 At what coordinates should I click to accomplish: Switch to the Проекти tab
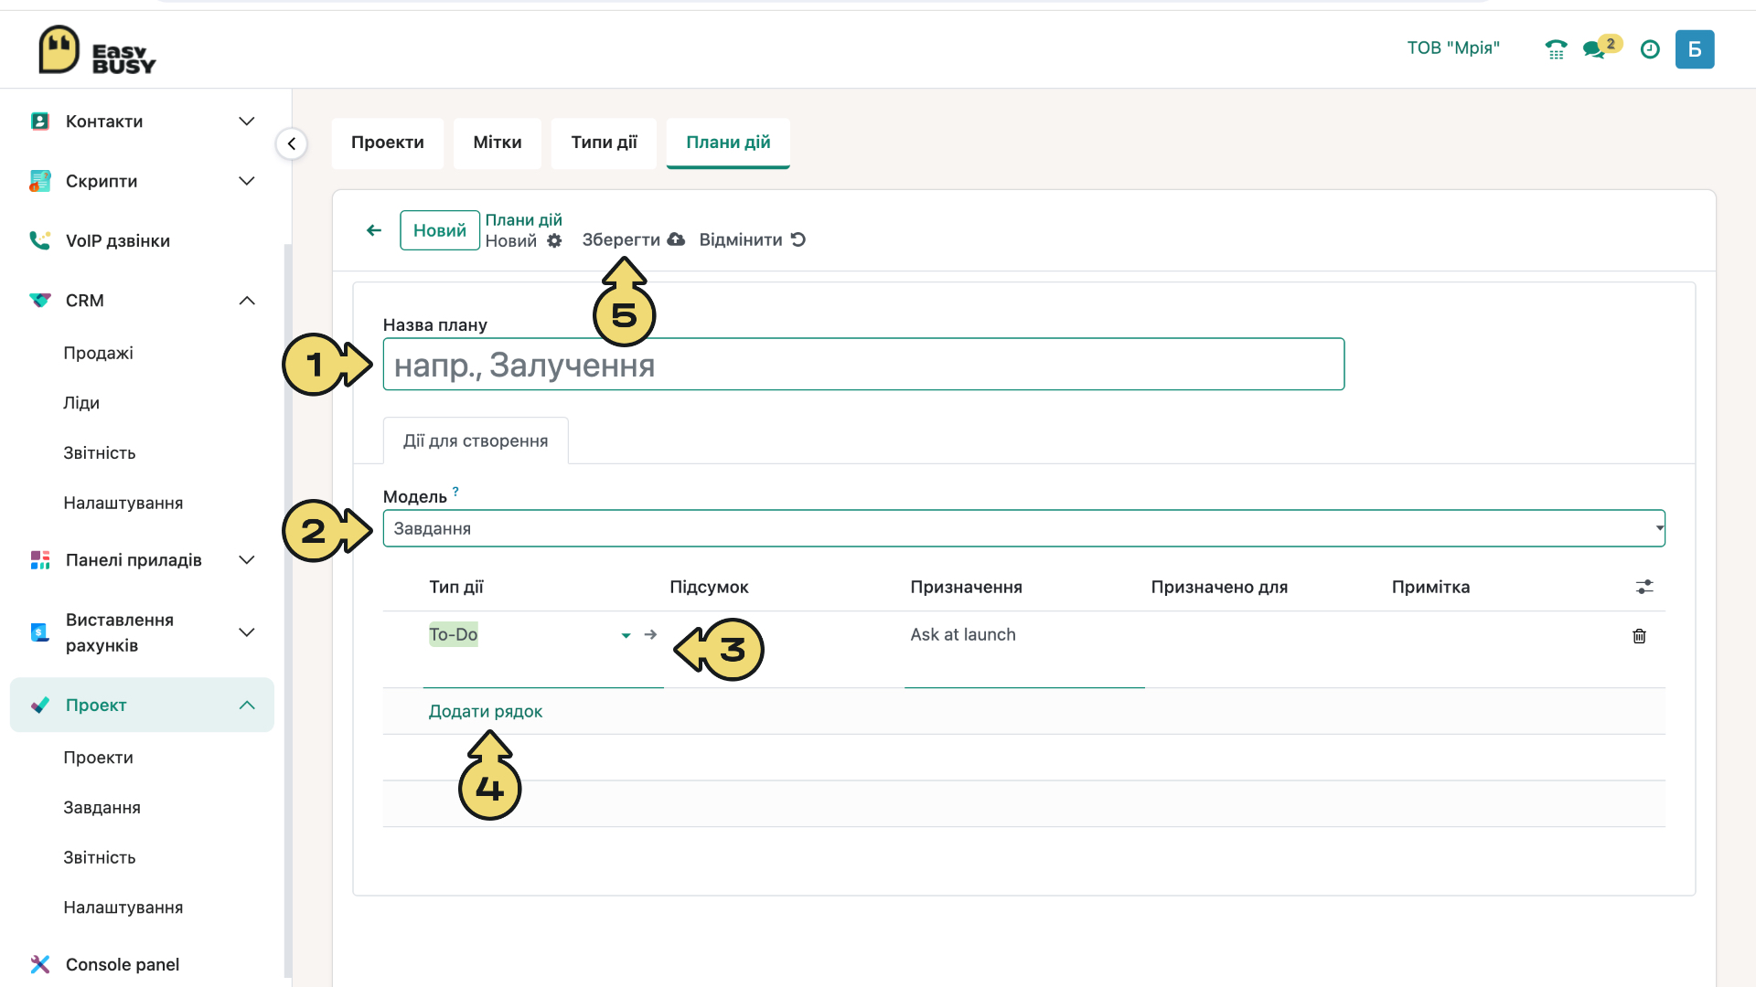click(x=388, y=143)
